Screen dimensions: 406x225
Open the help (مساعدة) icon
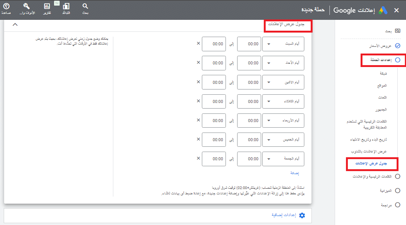click(6, 6)
